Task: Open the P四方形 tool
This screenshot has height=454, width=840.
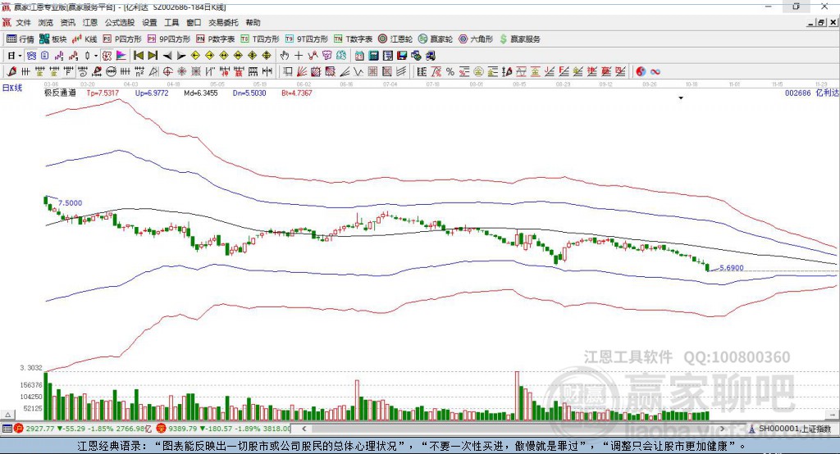Action: [122, 39]
